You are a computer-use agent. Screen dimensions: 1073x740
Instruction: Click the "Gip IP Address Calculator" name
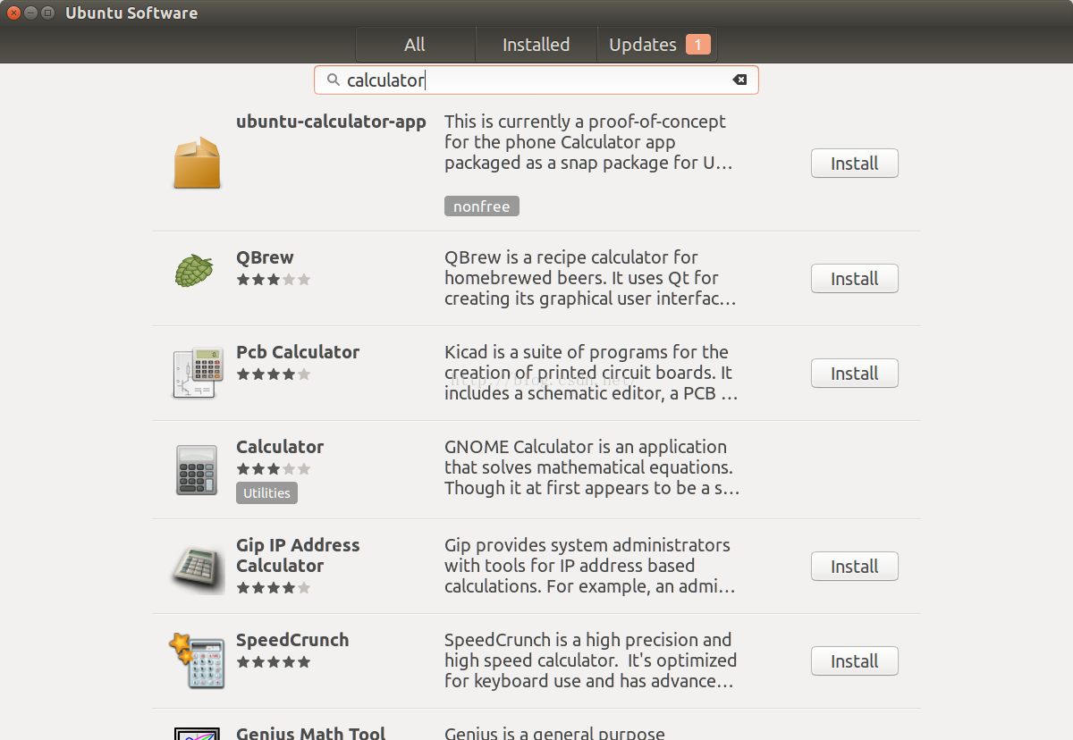pos(298,555)
